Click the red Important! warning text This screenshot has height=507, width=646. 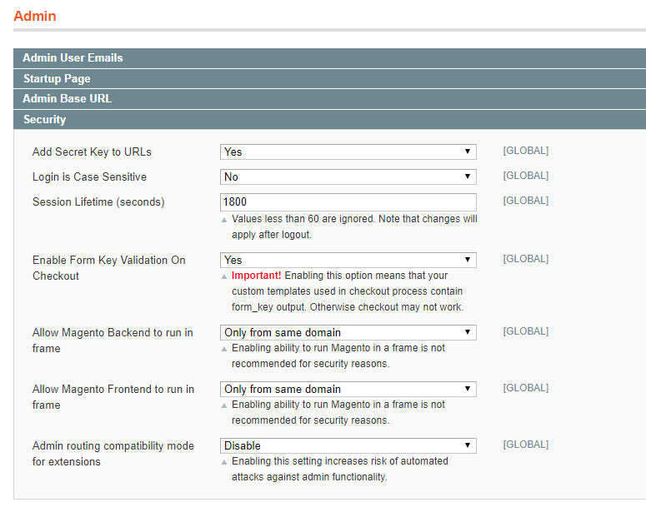pos(257,276)
